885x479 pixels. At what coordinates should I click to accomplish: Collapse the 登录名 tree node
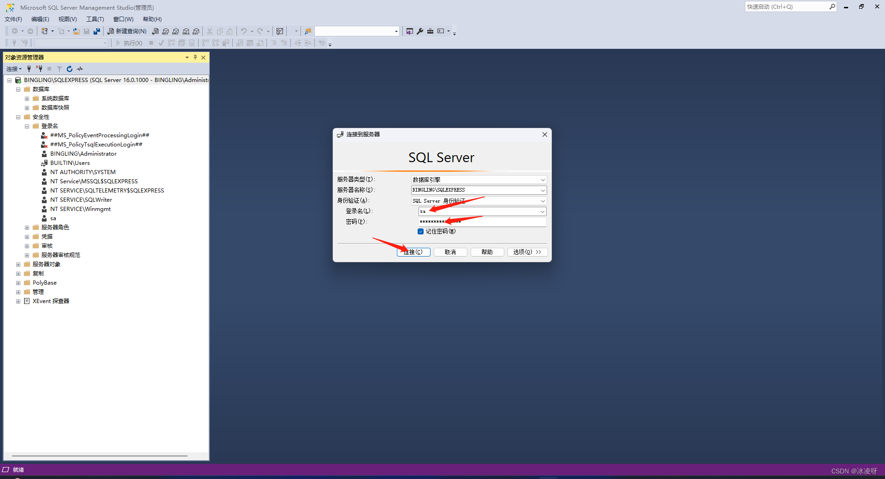(x=26, y=126)
